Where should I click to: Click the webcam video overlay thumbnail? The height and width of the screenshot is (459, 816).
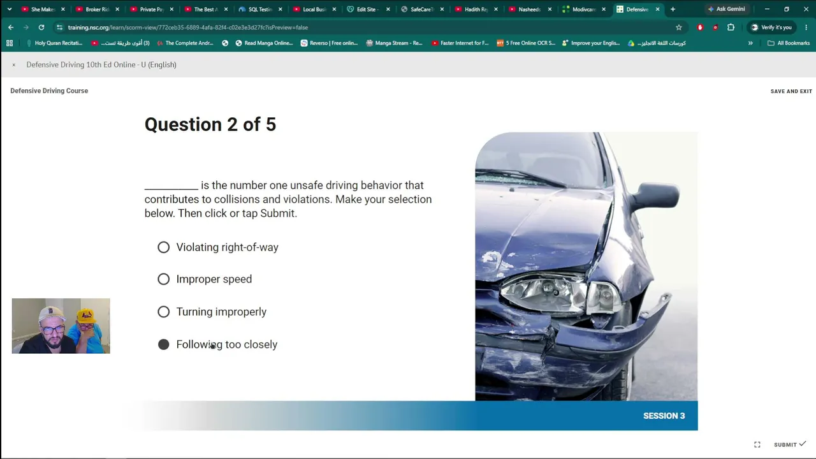click(61, 326)
